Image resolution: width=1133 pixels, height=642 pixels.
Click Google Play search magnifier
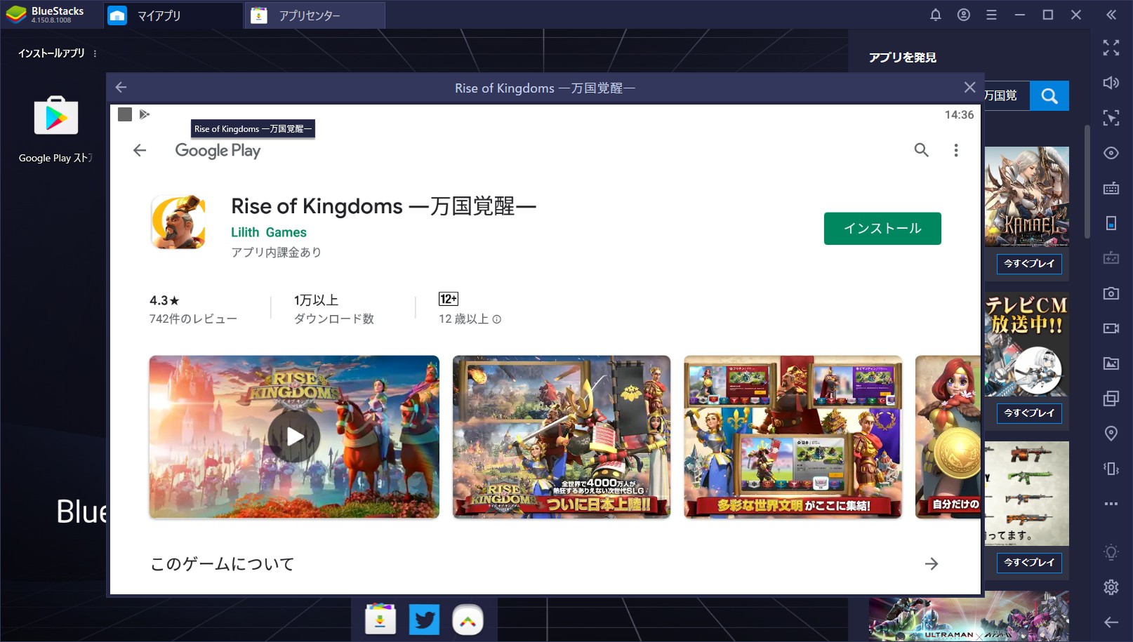coord(921,150)
